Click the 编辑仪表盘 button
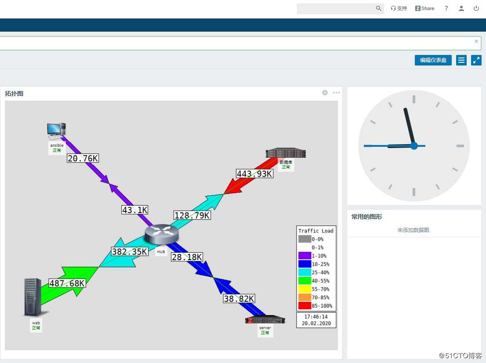Viewport: 486px width, 363px height. pyautogui.click(x=433, y=60)
